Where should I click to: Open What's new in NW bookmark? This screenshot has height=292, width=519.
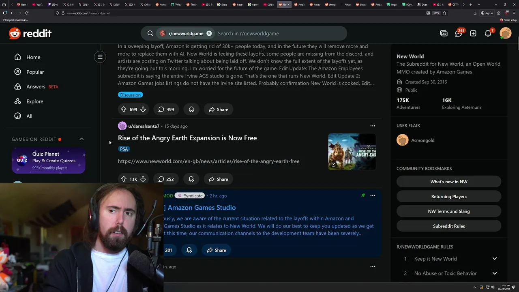[449, 182]
